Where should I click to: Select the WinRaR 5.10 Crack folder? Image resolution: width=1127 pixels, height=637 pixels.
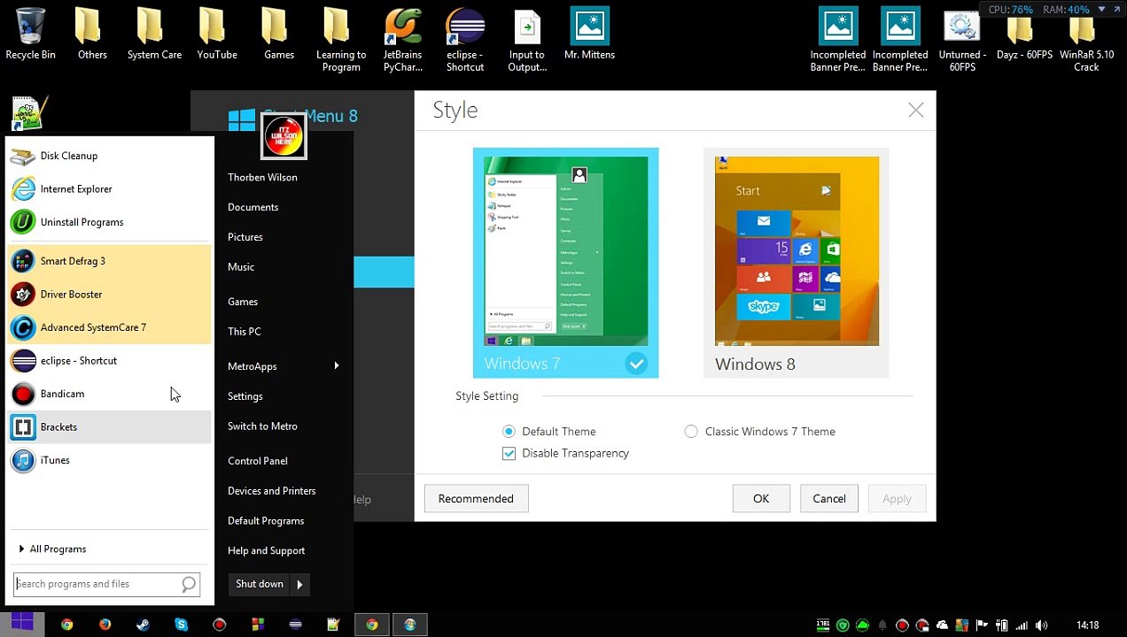pos(1086,41)
